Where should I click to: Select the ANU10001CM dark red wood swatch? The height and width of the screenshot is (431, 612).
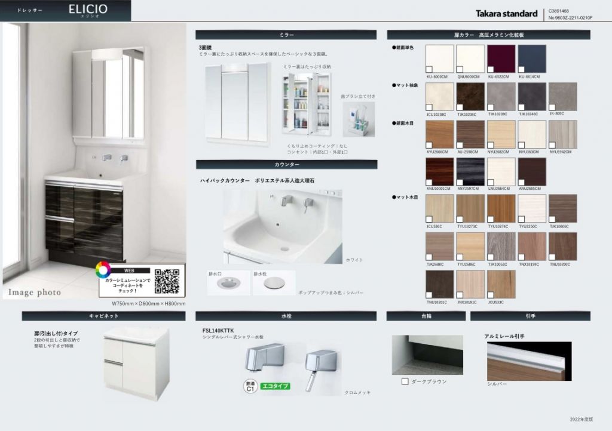point(439,171)
